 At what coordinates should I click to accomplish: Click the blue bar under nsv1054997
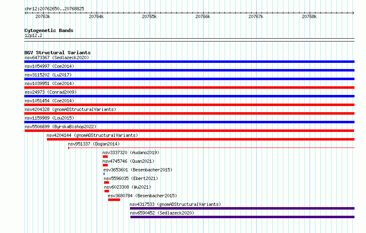point(189,70)
